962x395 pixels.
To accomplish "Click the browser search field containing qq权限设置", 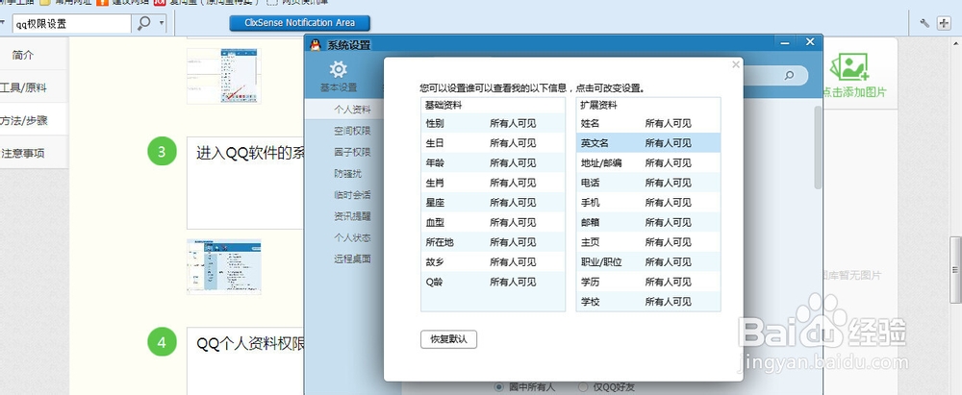I will [71, 24].
